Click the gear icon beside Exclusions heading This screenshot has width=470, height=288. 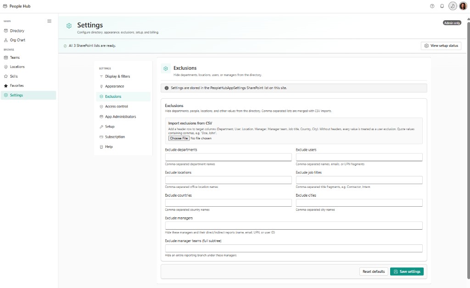[165, 69]
